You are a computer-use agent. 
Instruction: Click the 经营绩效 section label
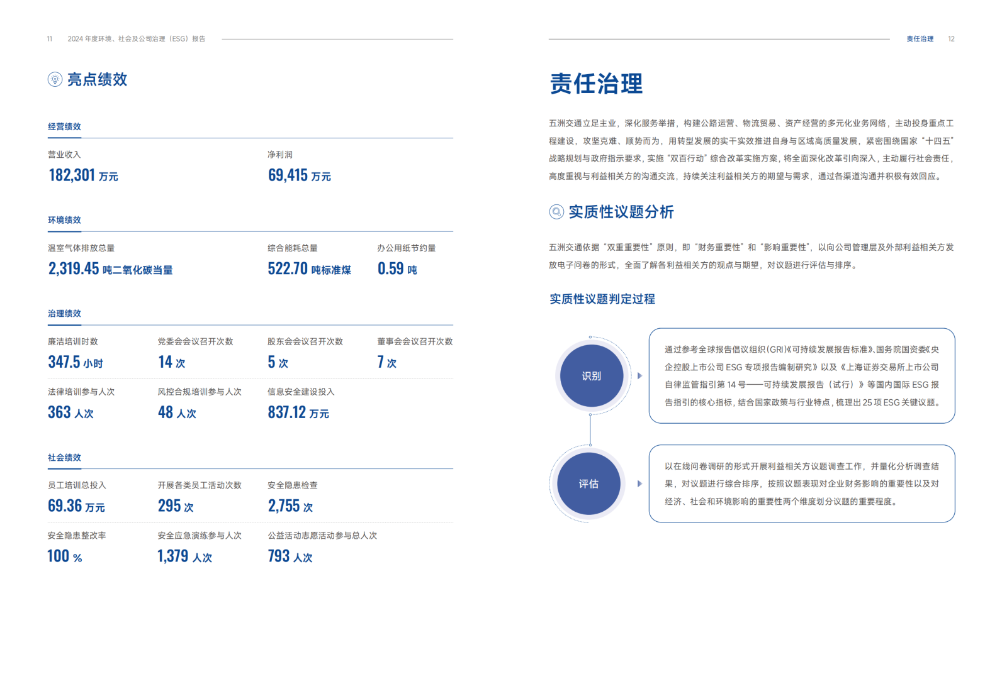[x=64, y=126]
